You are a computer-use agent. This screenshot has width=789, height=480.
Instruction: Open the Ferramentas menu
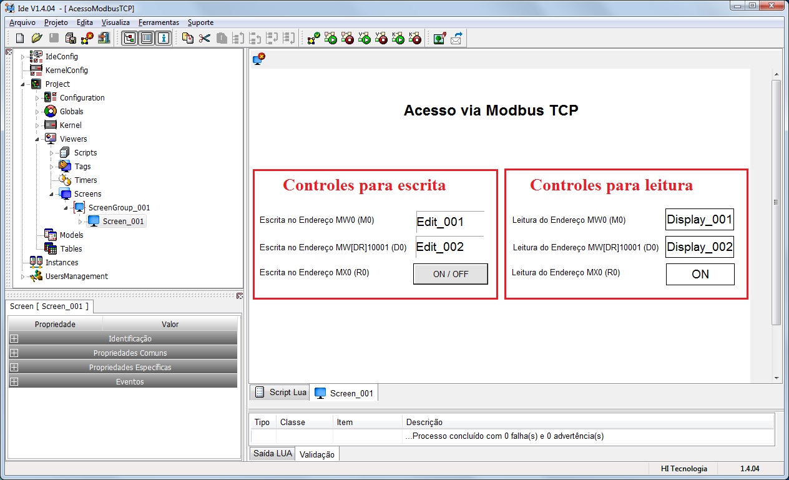tap(159, 22)
